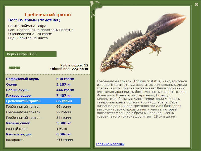Viewport: 201px width, 151px height.
Task: Click the Вес: 85 грамм (зачетная) line
Action: [34, 20]
